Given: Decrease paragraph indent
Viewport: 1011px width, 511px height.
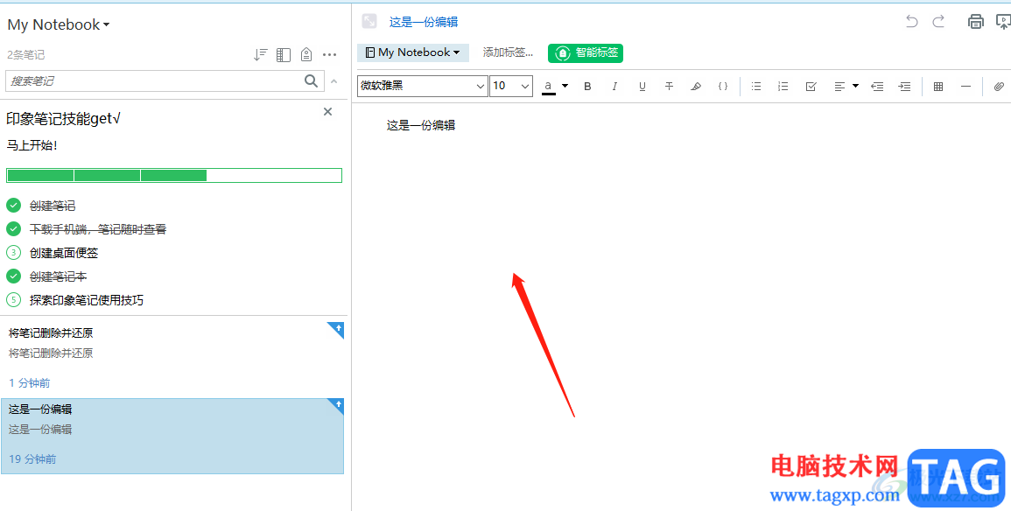Looking at the screenshot, I should (877, 87).
